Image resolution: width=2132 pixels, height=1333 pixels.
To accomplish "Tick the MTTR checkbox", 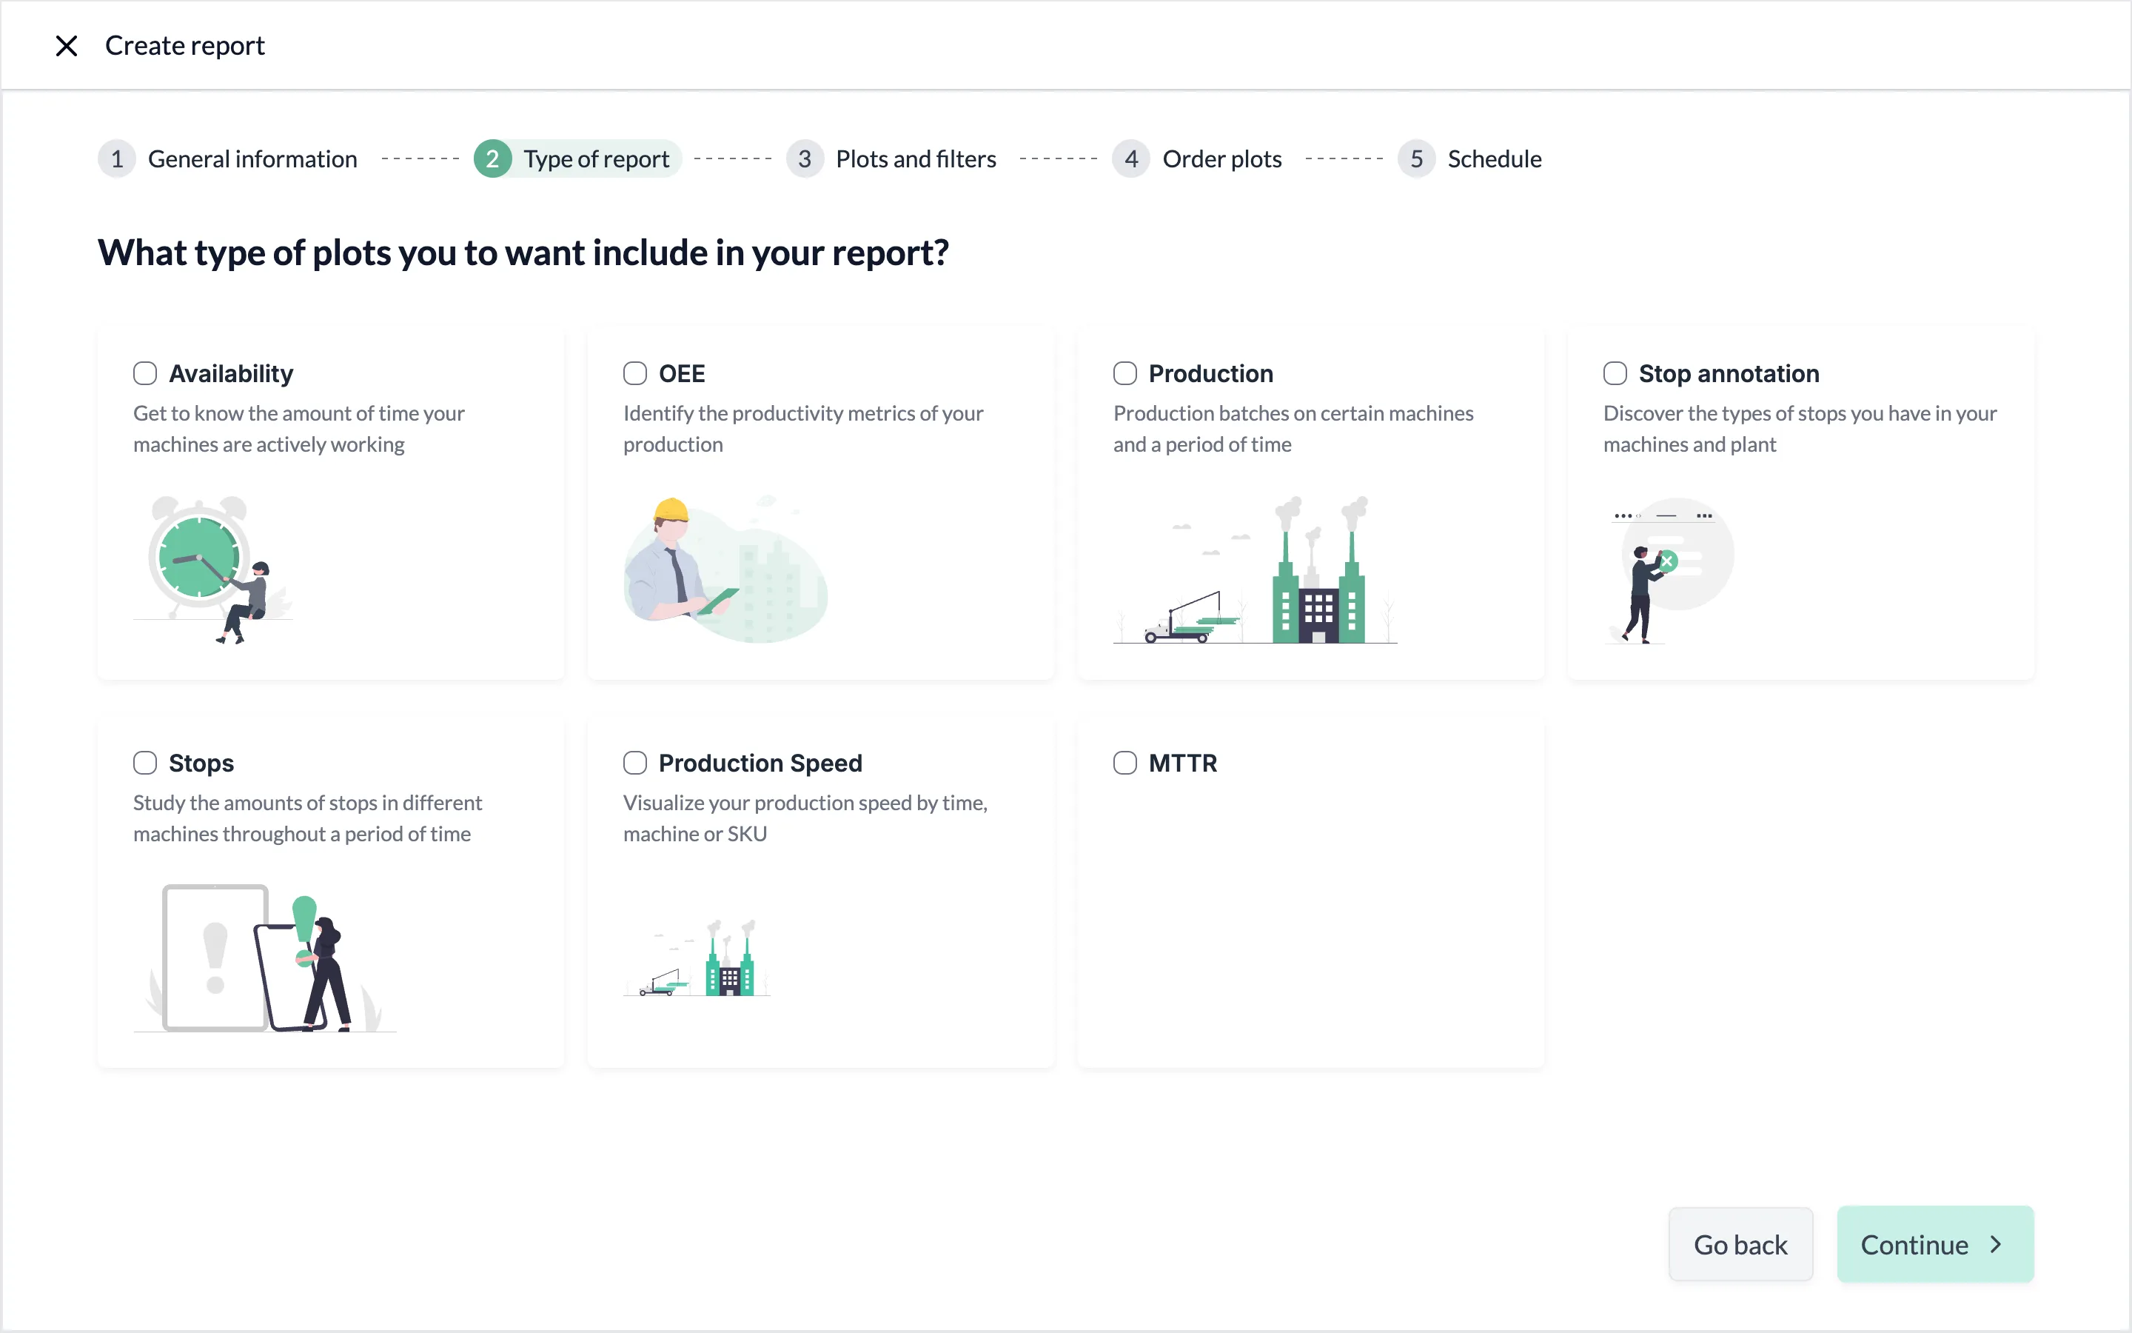I will [x=1125, y=763].
